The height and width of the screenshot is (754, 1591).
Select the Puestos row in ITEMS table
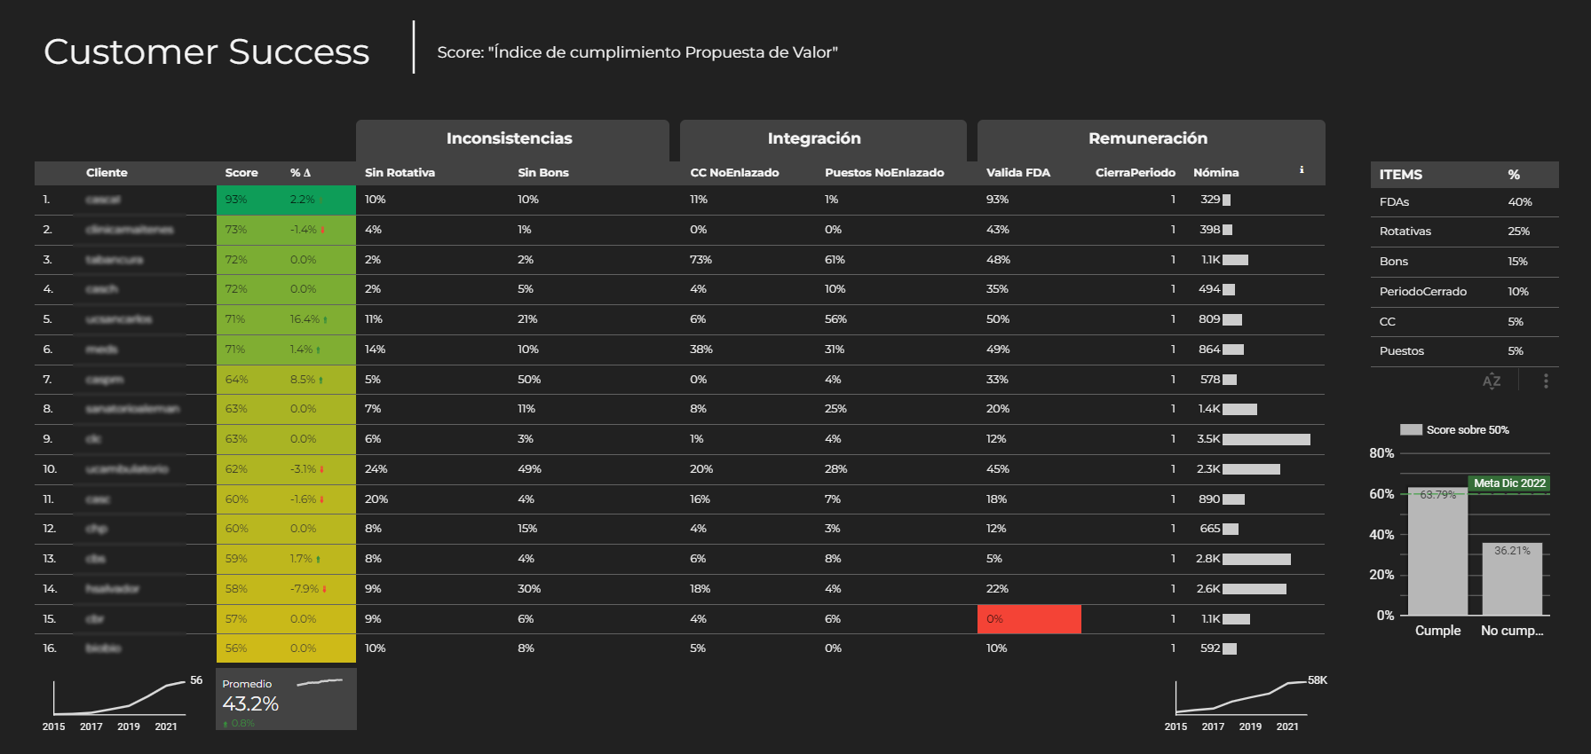point(1464,351)
